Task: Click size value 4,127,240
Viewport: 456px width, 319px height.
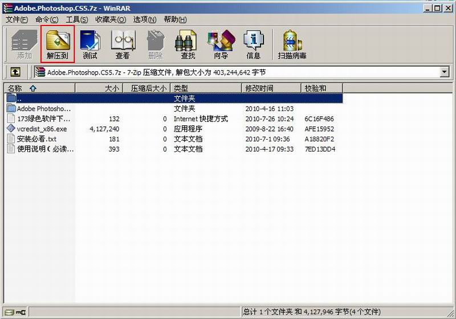Action: (x=104, y=129)
